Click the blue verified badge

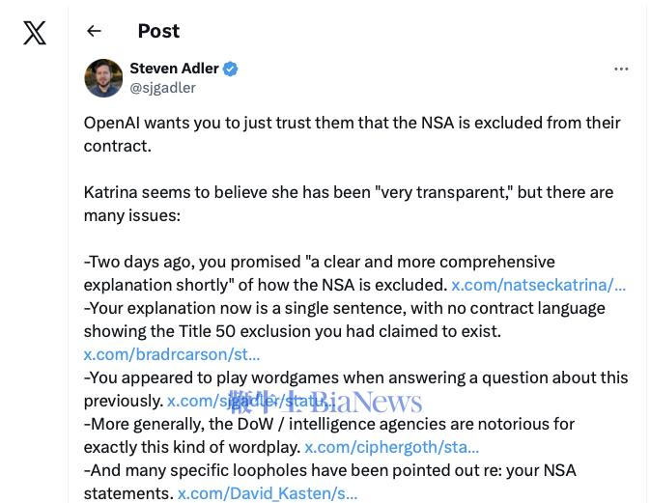click(x=231, y=69)
